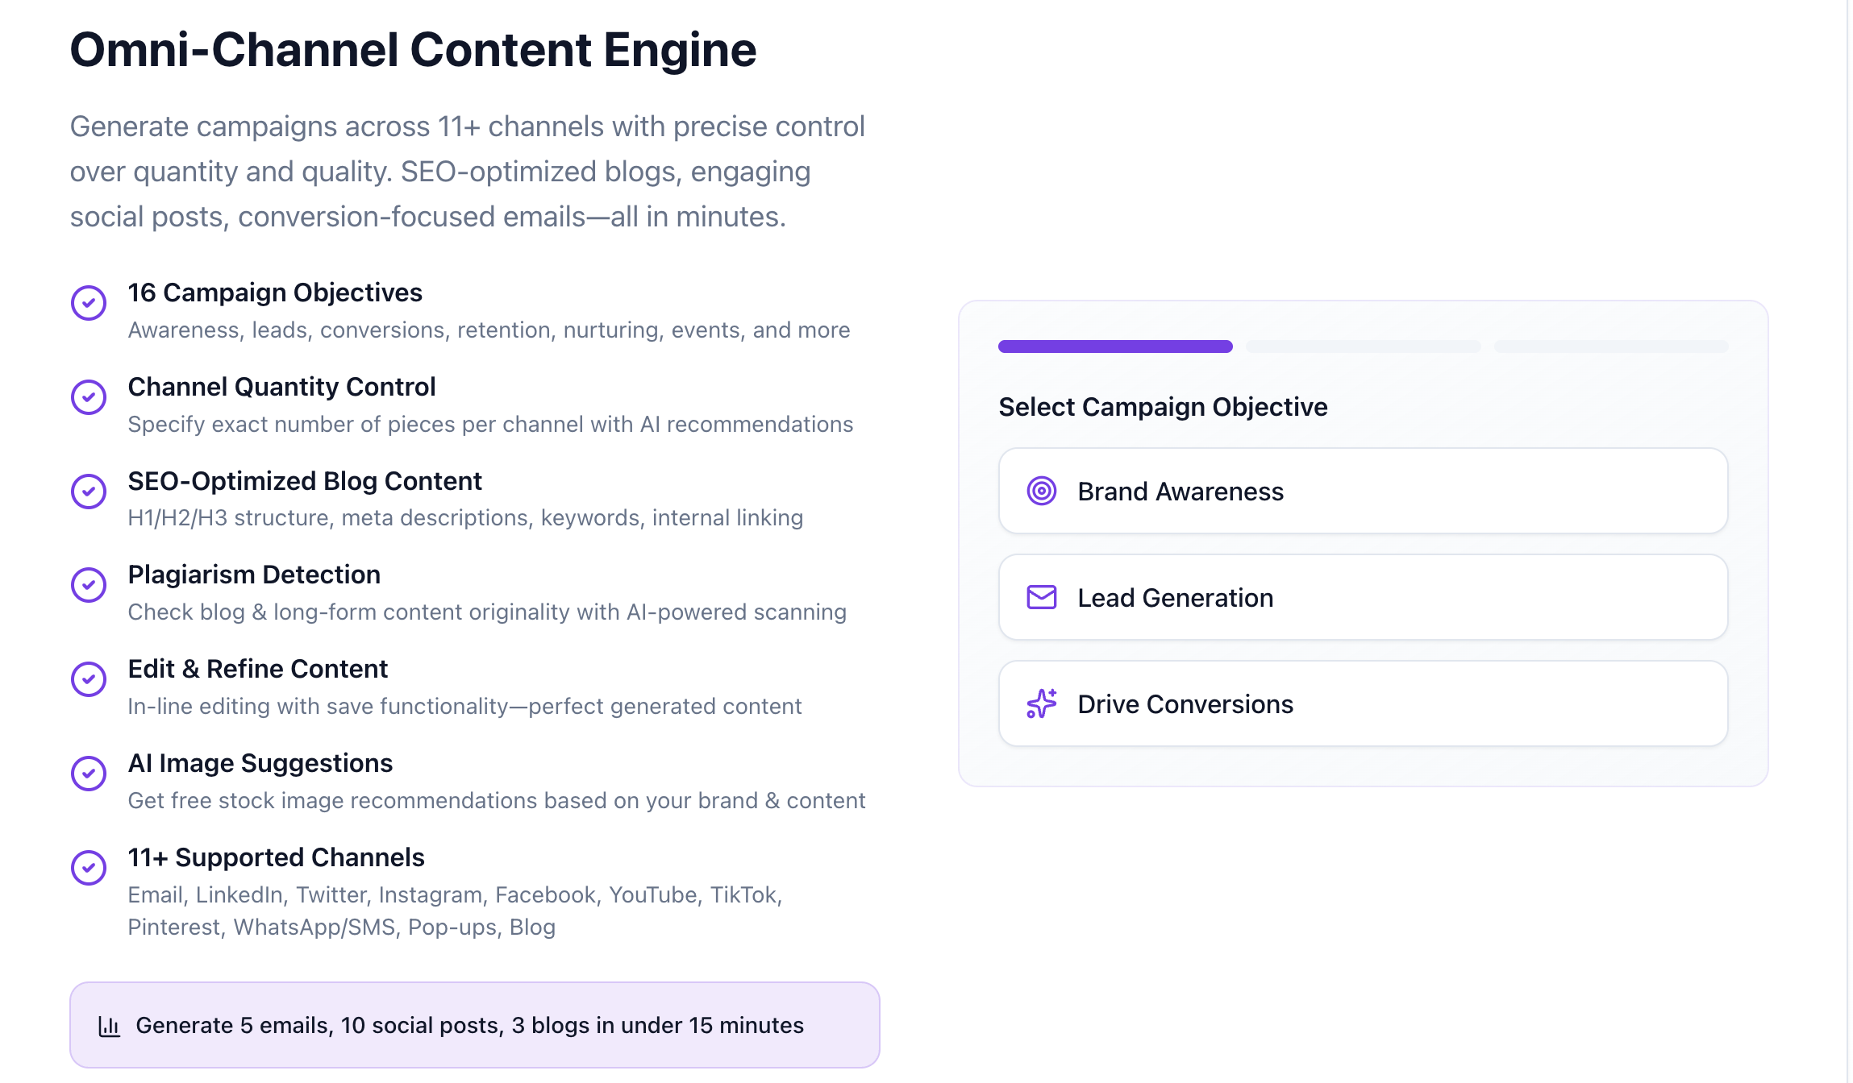Click the third gray progress step bar
The height and width of the screenshot is (1083, 1853).
(1611, 346)
